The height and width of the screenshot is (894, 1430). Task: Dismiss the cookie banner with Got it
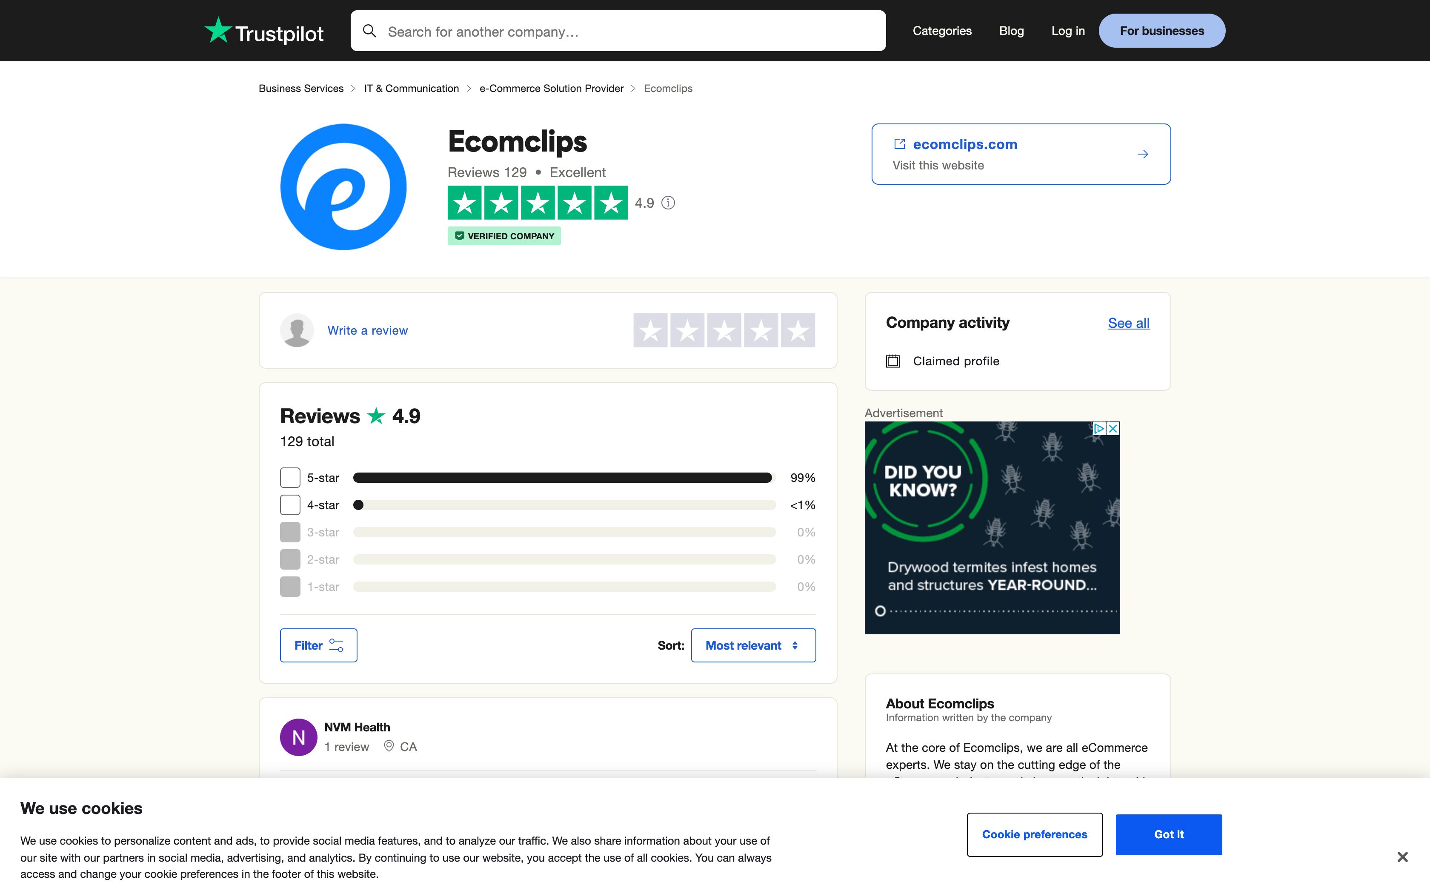[x=1168, y=834]
